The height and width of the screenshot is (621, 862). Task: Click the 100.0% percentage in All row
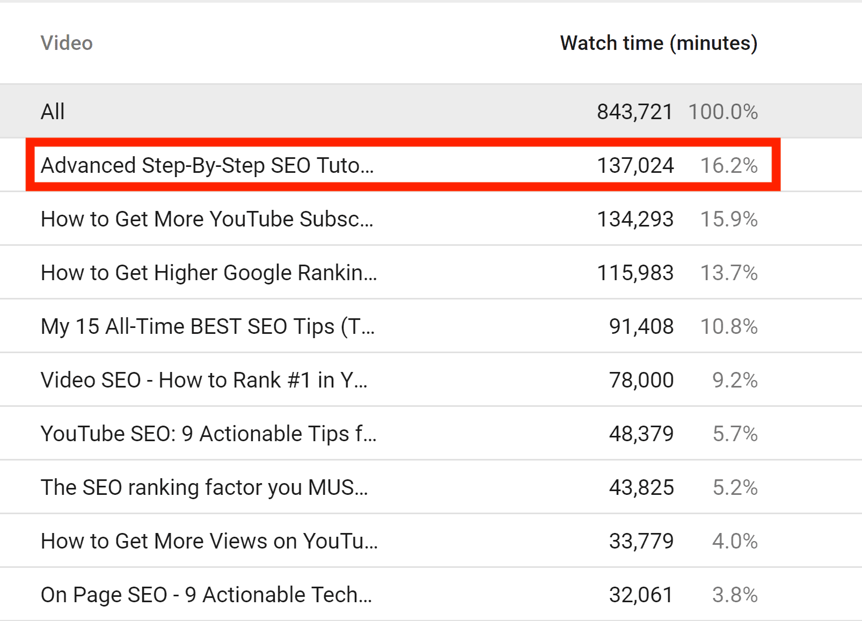coord(723,112)
